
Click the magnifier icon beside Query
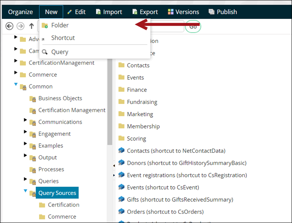pyautogui.click(x=45, y=52)
